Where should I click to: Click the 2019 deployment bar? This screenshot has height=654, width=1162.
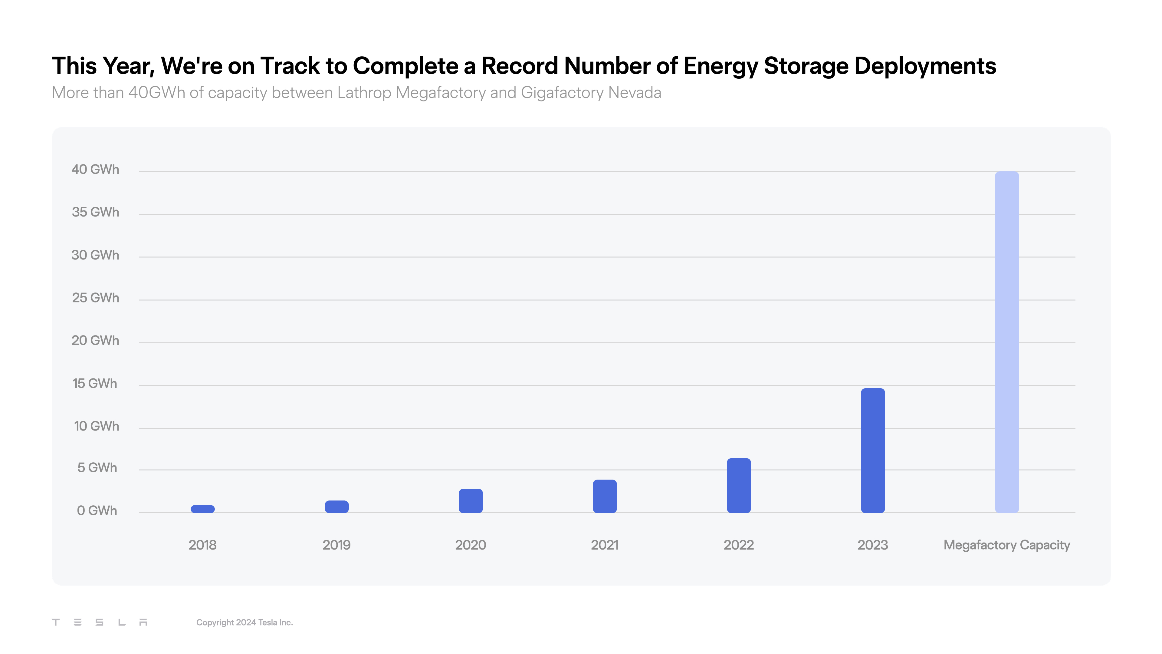(336, 507)
